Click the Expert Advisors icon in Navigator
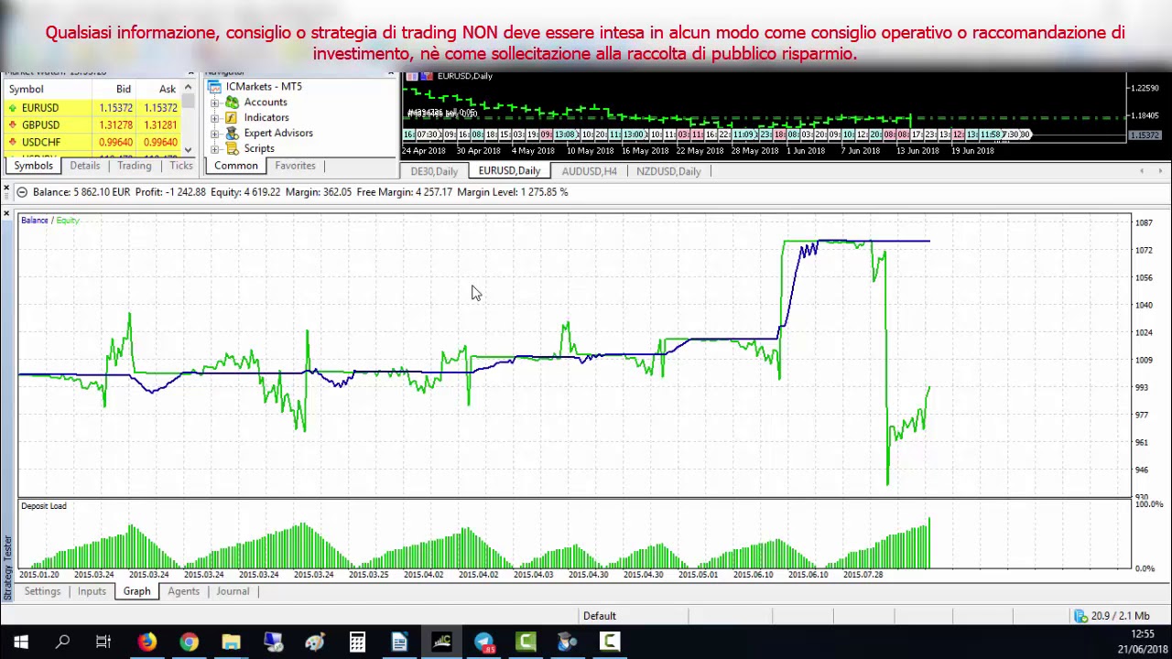This screenshot has width=1172, height=659. tap(233, 133)
